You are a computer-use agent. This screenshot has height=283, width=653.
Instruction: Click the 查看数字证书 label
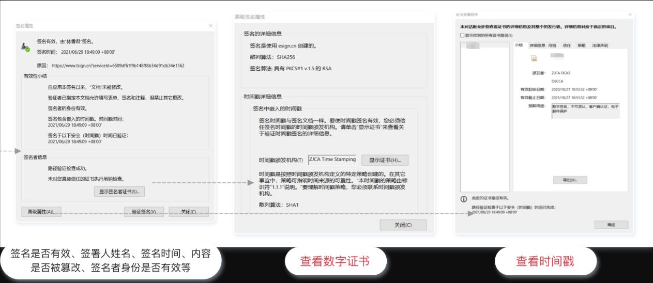335,261
